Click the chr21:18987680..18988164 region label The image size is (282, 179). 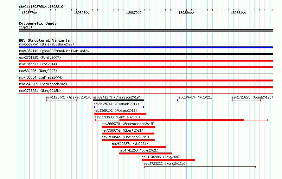tap(42, 7)
